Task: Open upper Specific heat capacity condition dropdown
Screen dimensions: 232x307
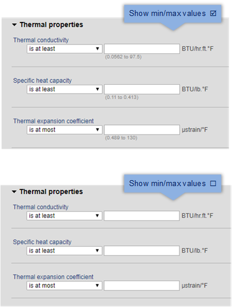Action: click(65, 89)
